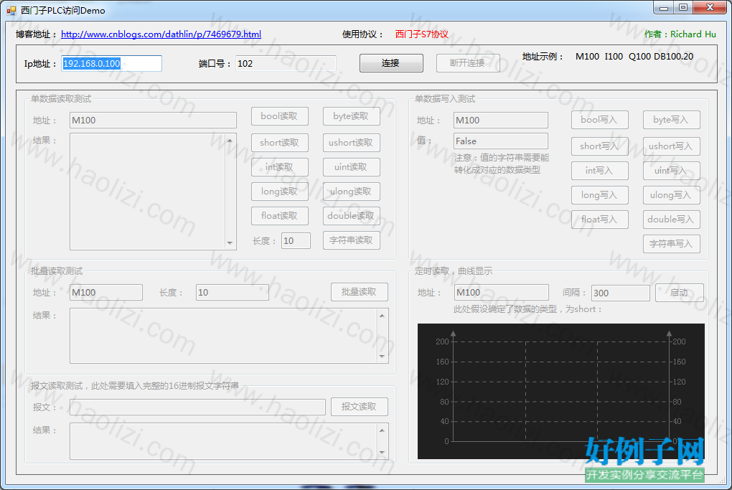Viewport: 732px width, 490px height.
Task: Click the ushort读取 button
Action: 351,143
